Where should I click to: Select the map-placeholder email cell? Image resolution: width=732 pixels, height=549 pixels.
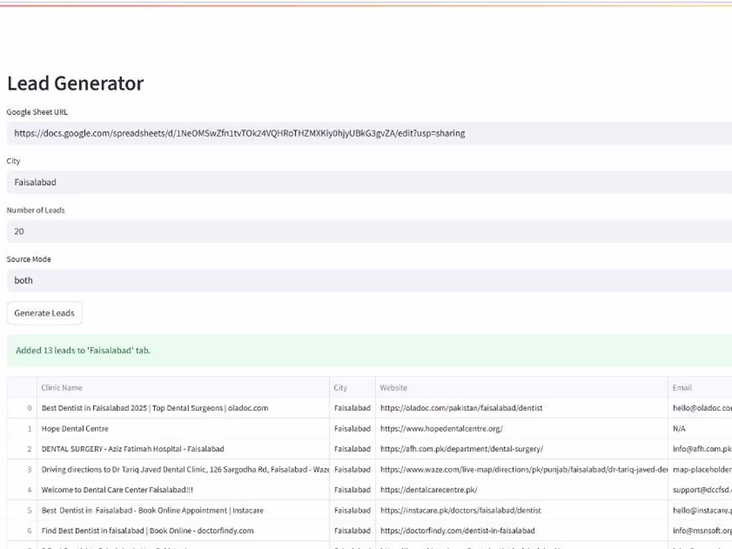[700, 470]
